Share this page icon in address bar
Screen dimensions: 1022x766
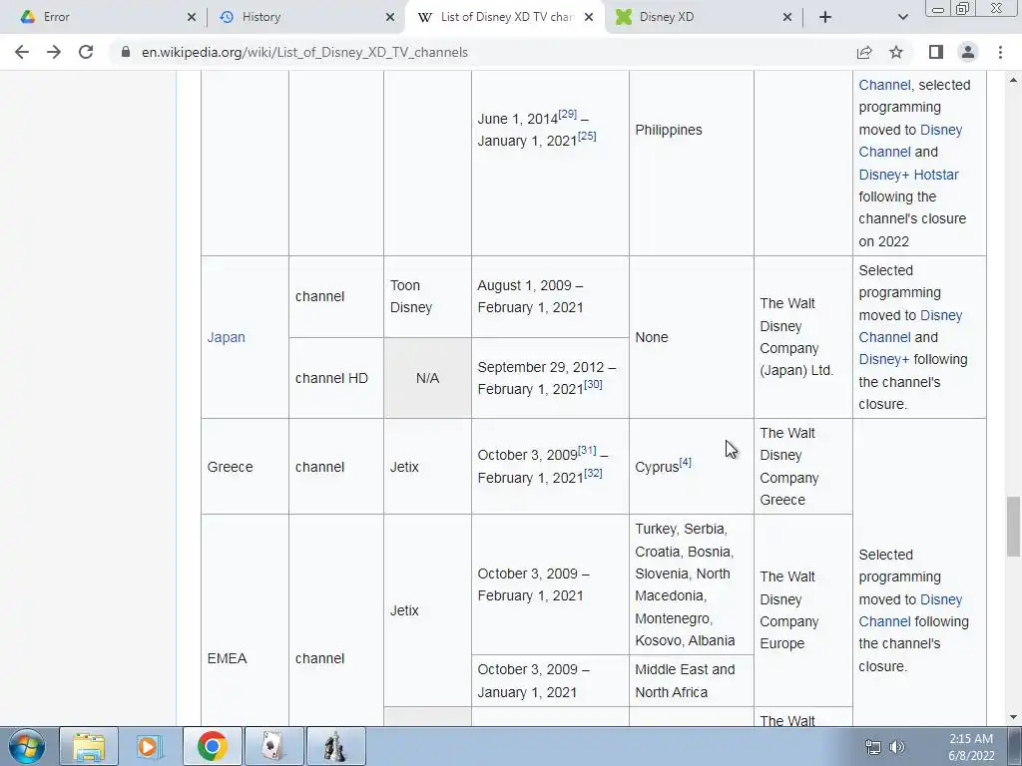tap(864, 52)
